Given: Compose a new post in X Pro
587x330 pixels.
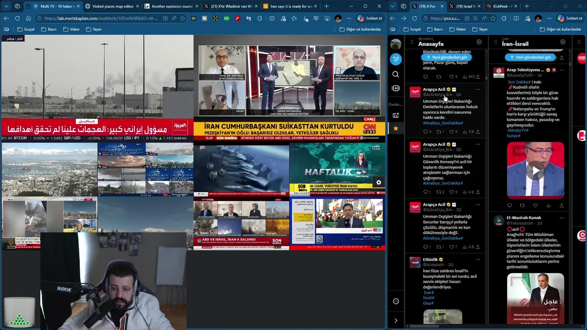Looking at the screenshot, I should (396, 59).
